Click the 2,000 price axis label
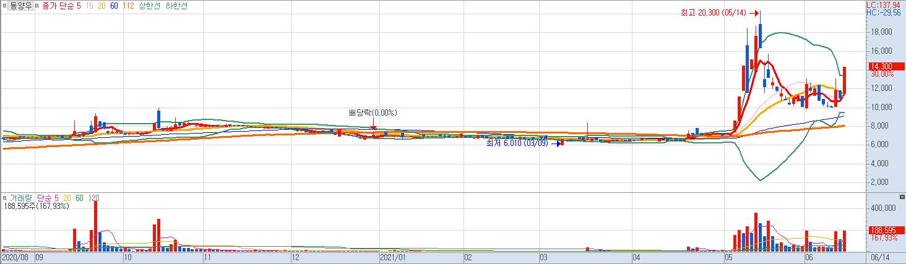The width and height of the screenshot is (906, 264). coord(881,182)
